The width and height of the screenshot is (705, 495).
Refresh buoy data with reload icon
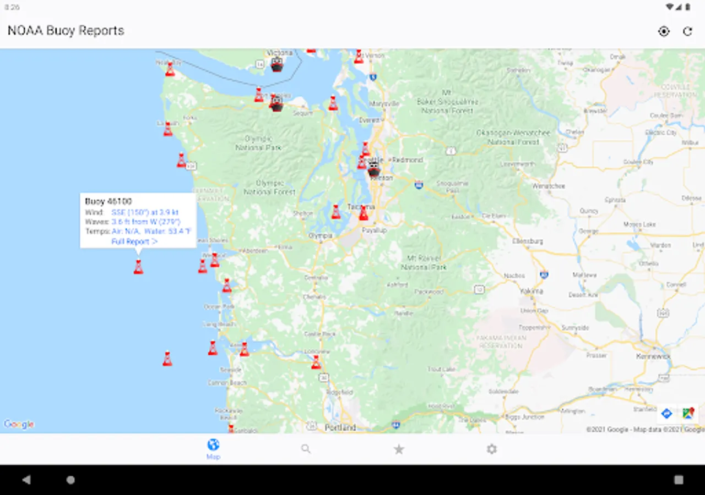(687, 31)
